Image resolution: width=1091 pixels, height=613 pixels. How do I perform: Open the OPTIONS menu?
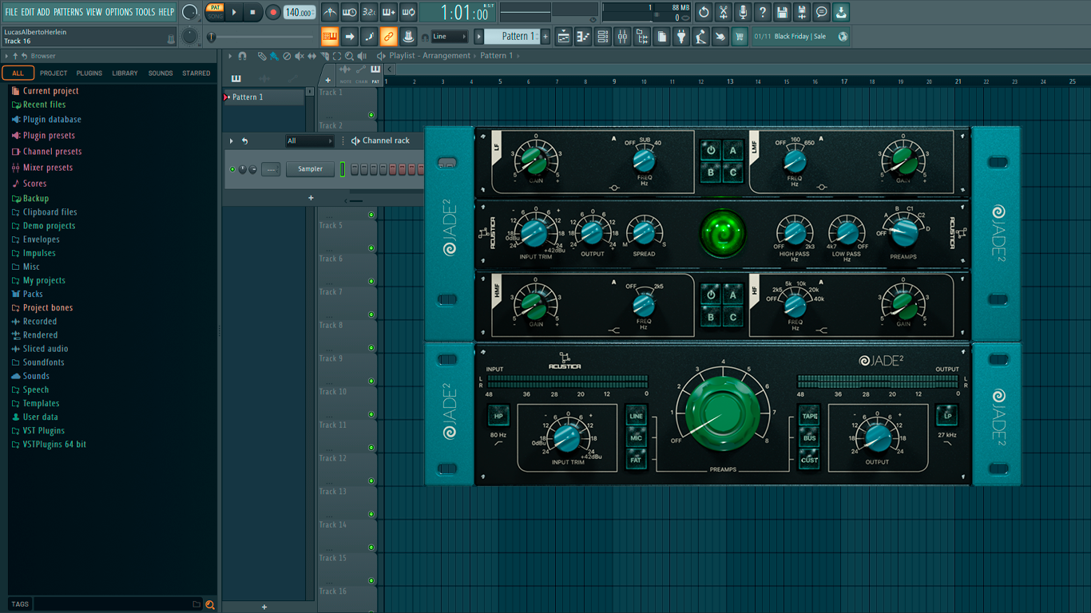(119, 12)
